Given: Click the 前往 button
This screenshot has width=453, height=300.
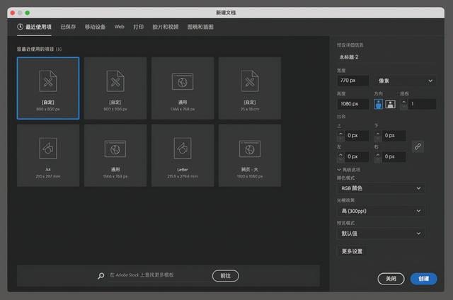Looking at the screenshot, I should tap(225, 276).
